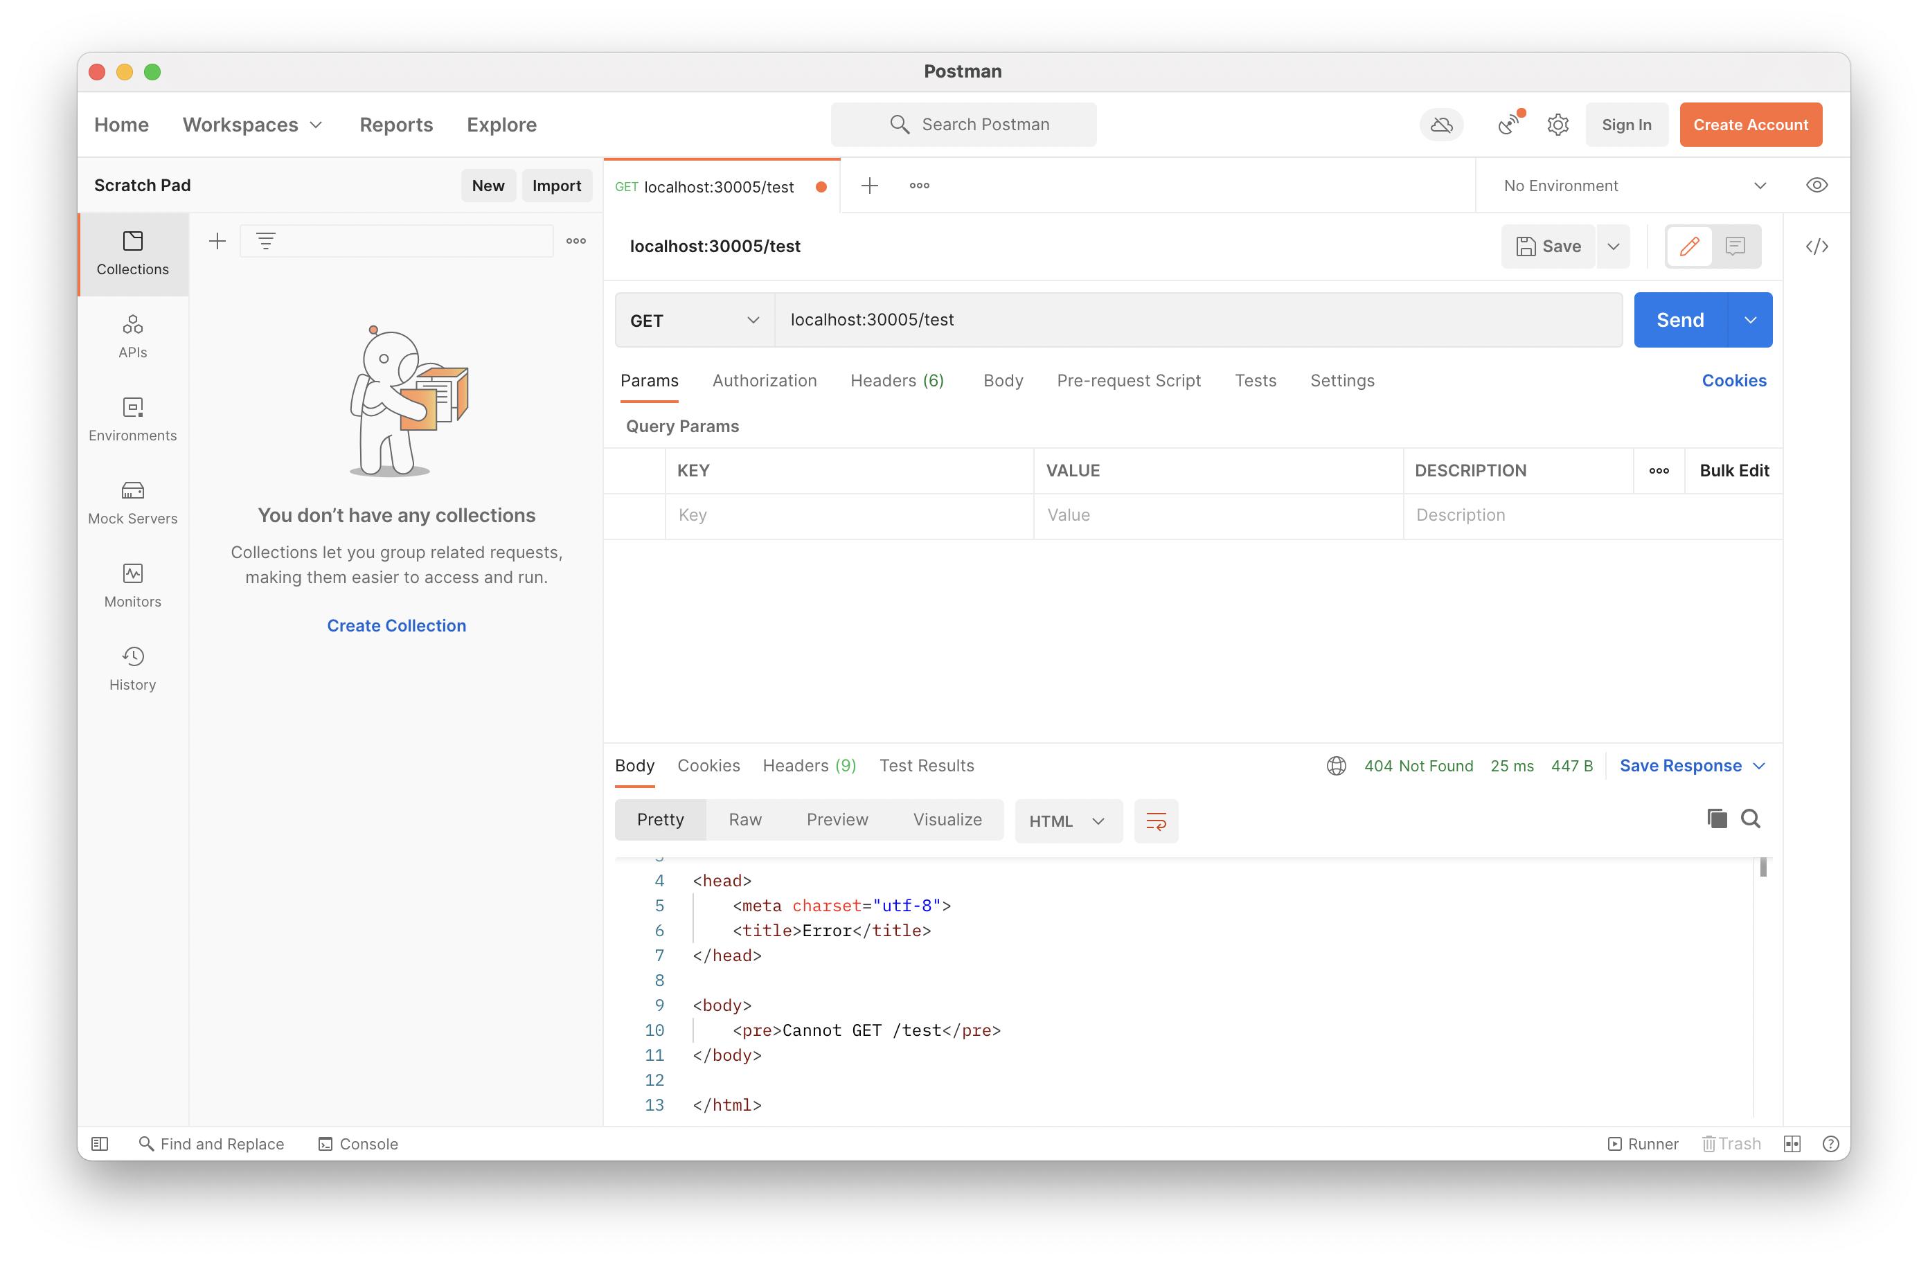This screenshot has width=1928, height=1263.
Task: Click the New button in Scratch Pad
Action: click(488, 186)
